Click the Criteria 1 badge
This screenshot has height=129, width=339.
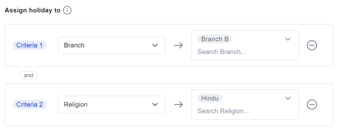[30, 46]
